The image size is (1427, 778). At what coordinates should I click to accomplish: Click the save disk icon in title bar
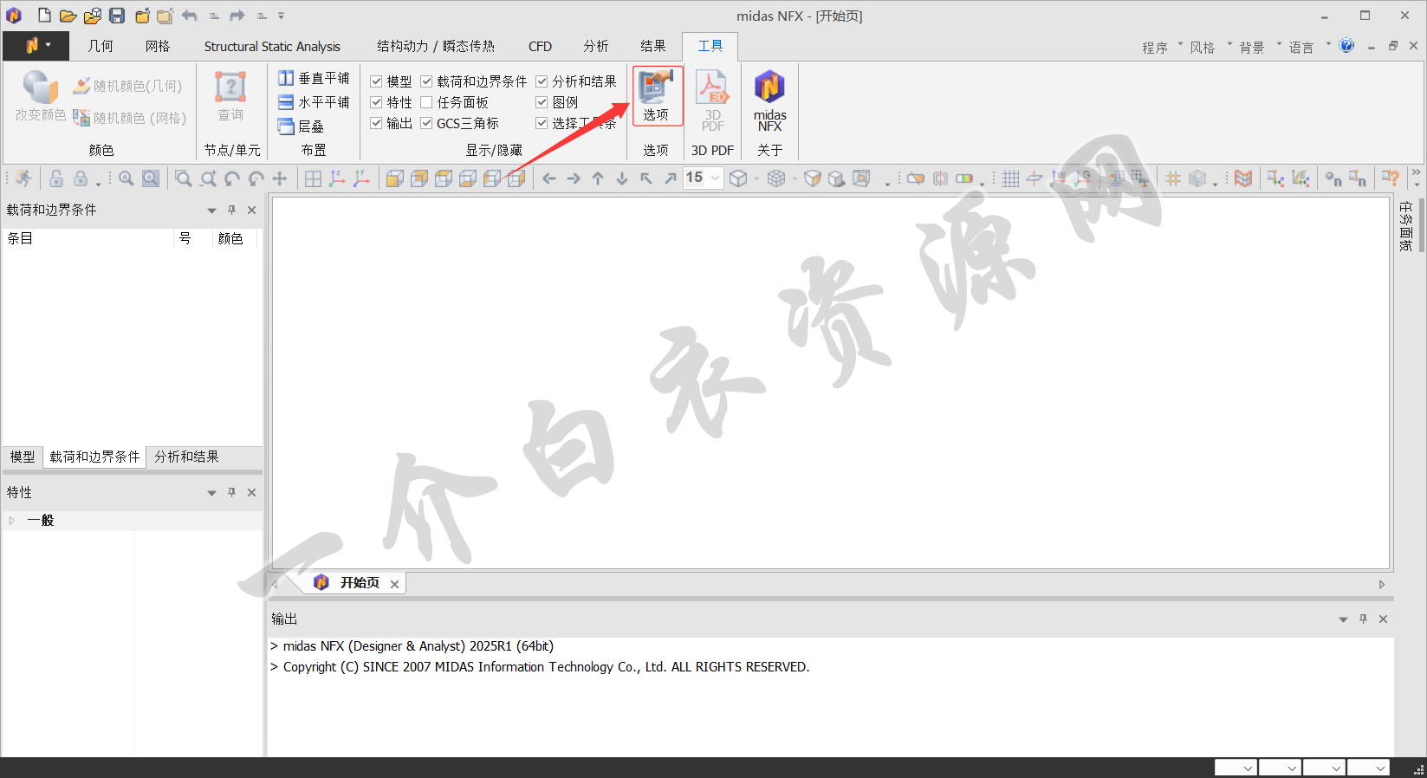pyautogui.click(x=117, y=16)
